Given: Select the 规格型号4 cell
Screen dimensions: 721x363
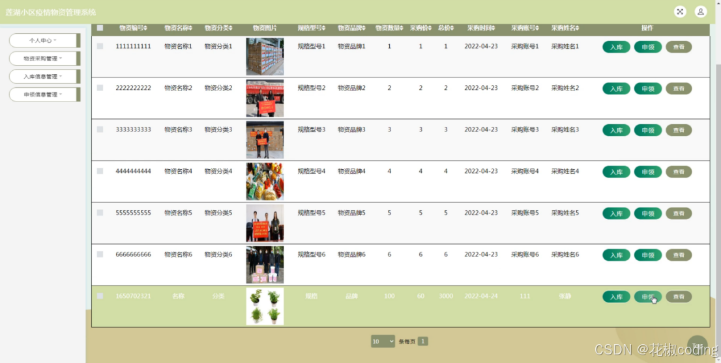Looking at the screenshot, I should click(x=312, y=171).
